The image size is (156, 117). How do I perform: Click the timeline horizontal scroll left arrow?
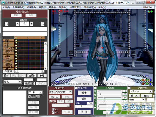point(16,71)
